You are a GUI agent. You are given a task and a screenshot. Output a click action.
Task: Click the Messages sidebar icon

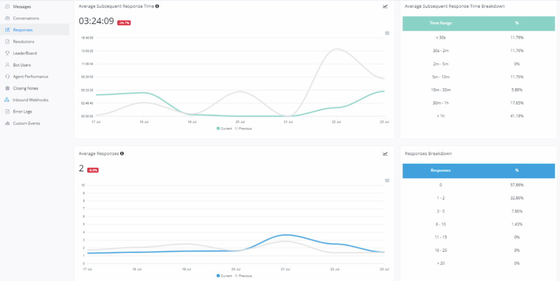(x=7, y=7)
